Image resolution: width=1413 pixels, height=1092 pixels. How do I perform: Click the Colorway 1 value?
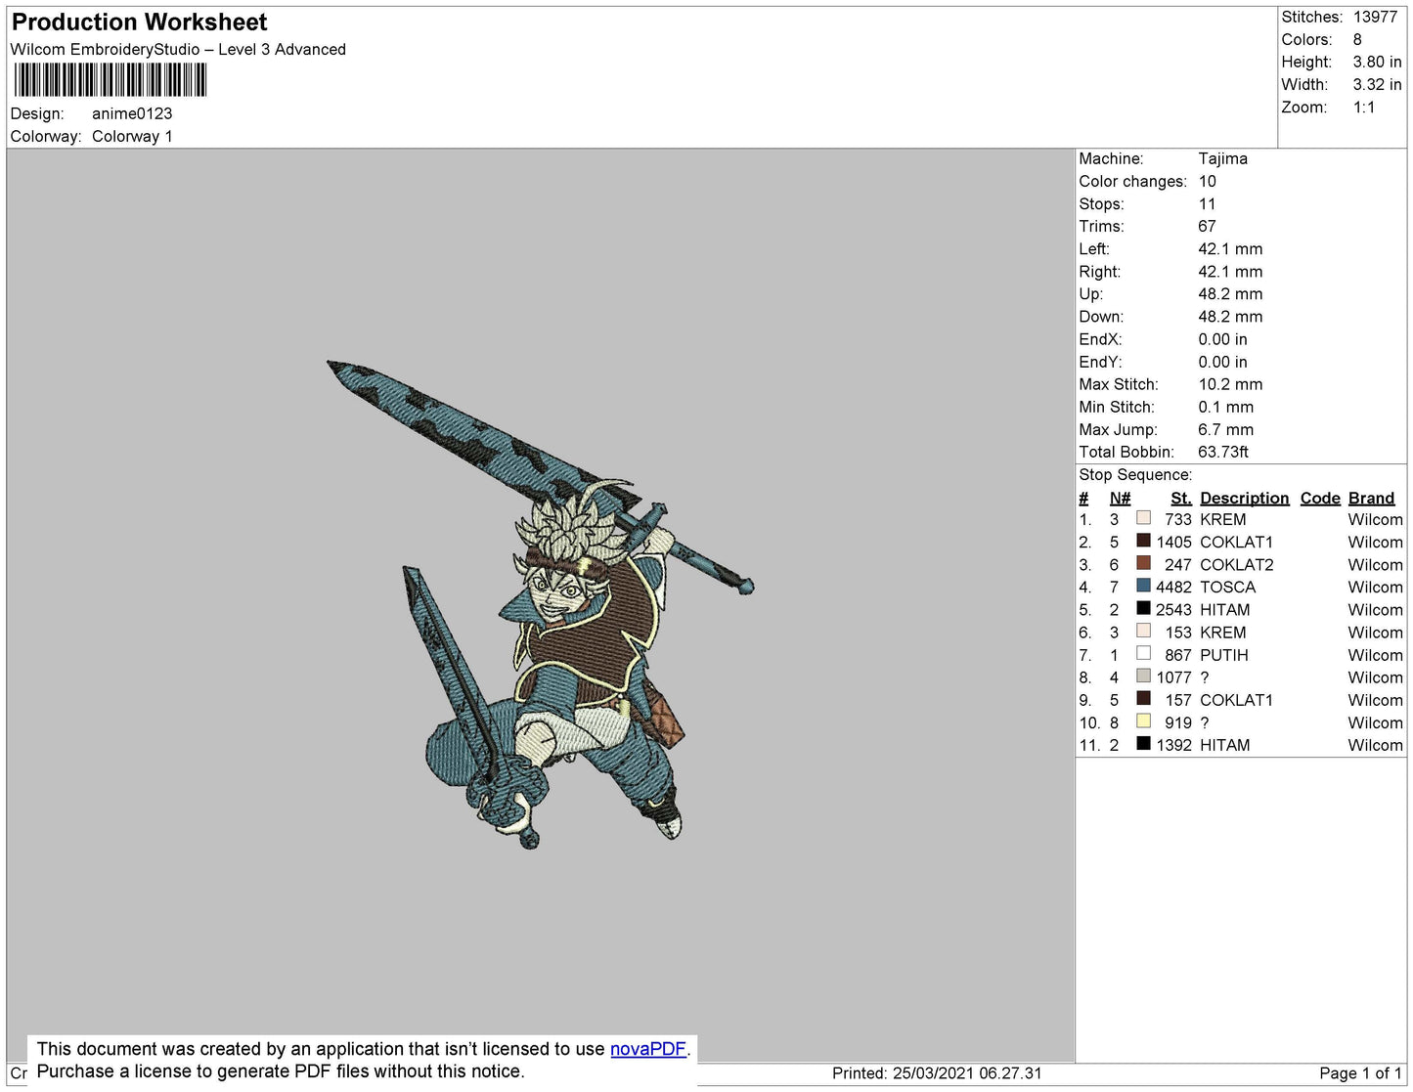pyautogui.click(x=132, y=136)
